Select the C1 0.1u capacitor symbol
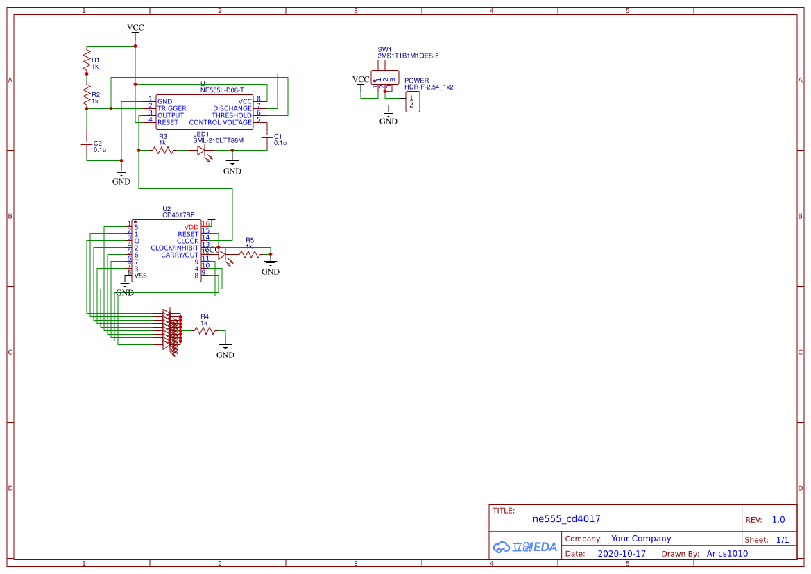Screen dimensions: 811x574 point(267,136)
